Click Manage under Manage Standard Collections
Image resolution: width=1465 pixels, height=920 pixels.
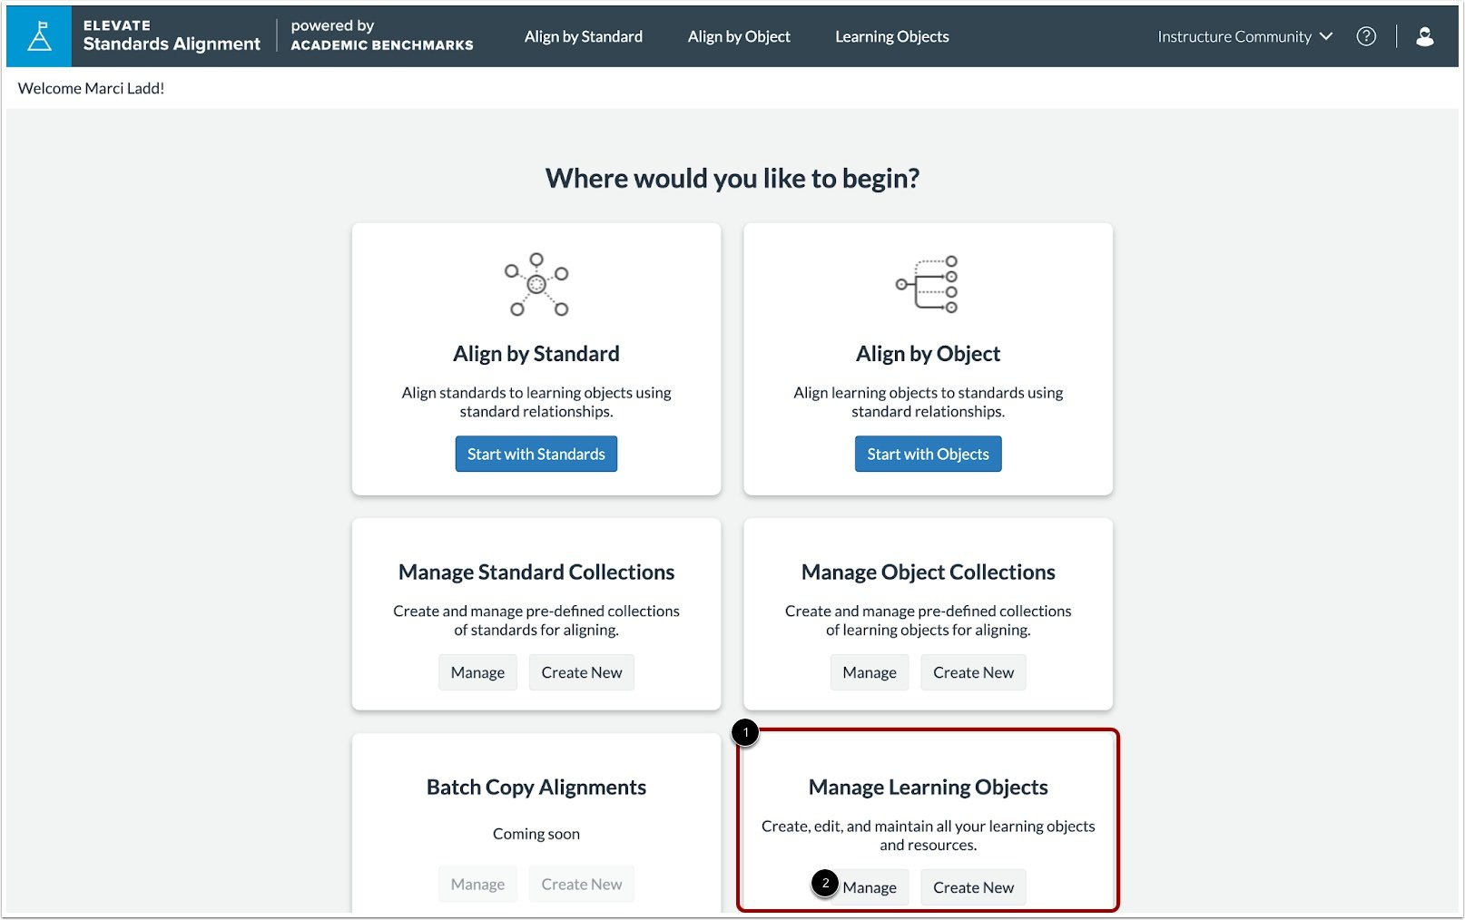click(477, 672)
